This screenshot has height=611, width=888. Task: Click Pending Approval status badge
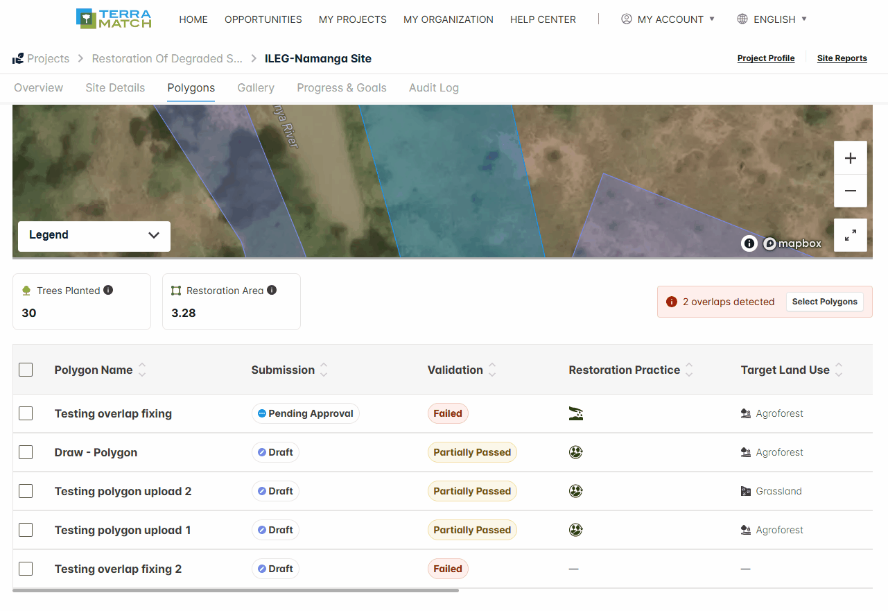[306, 413]
